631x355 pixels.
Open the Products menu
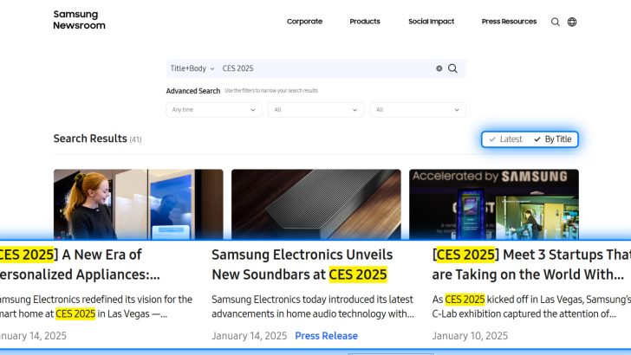click(365, 22)
